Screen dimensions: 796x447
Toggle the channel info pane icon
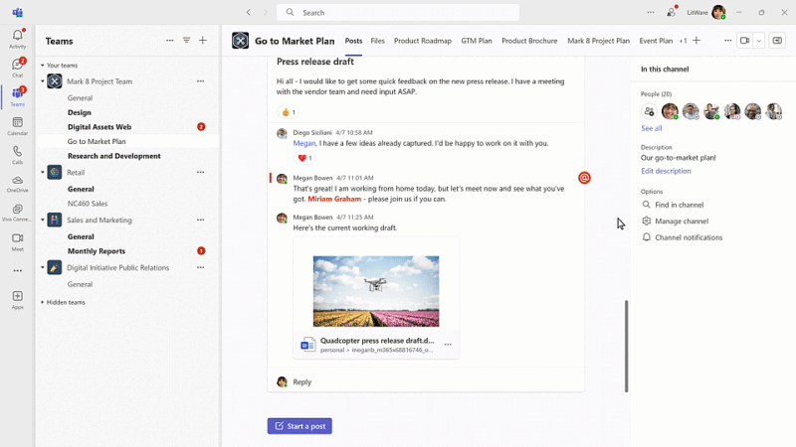point(777,41)
